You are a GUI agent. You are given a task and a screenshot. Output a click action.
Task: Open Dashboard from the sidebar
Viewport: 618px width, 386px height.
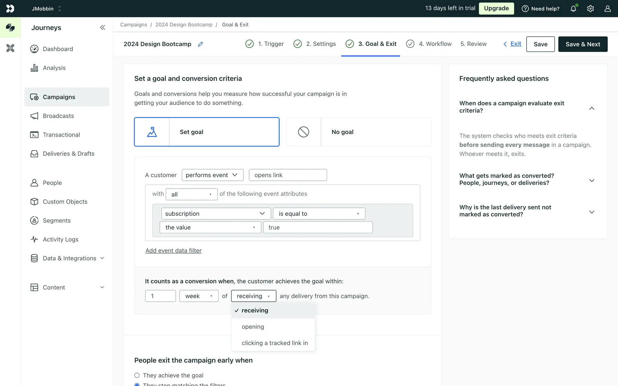58,49
